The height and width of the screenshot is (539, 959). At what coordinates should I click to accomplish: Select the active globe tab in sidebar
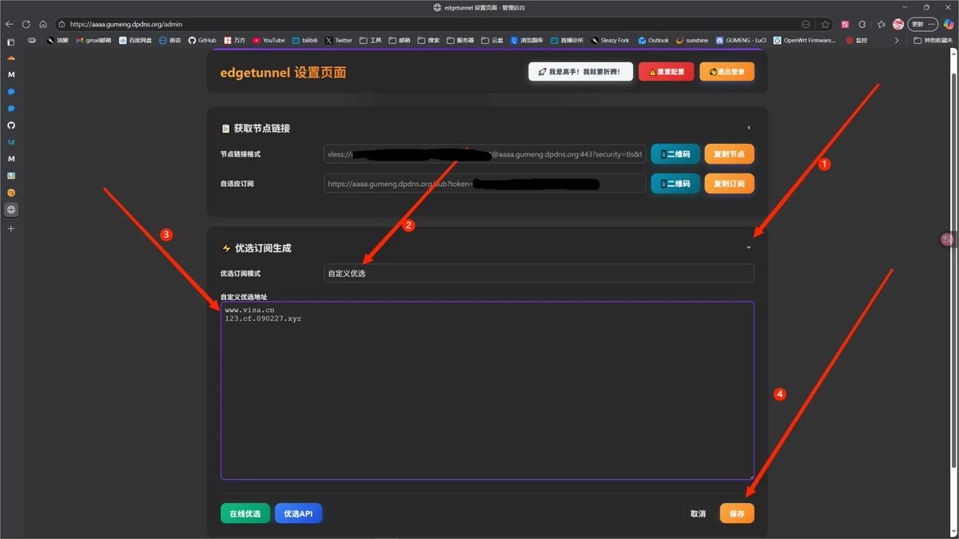pyautogui.click(x=11, y=210)
